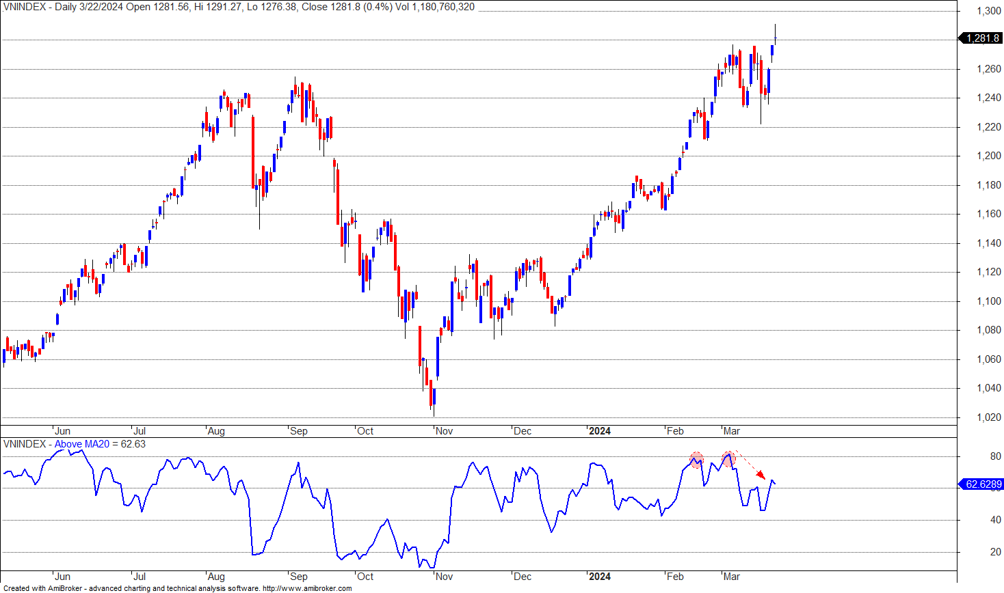Screen dimensions: 1004x593
Task: Click the lowest candlestick near November start
Action: [x=433, y=398]
